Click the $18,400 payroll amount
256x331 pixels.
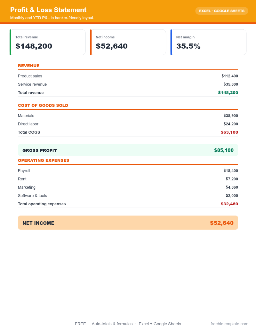pos(231,170)
